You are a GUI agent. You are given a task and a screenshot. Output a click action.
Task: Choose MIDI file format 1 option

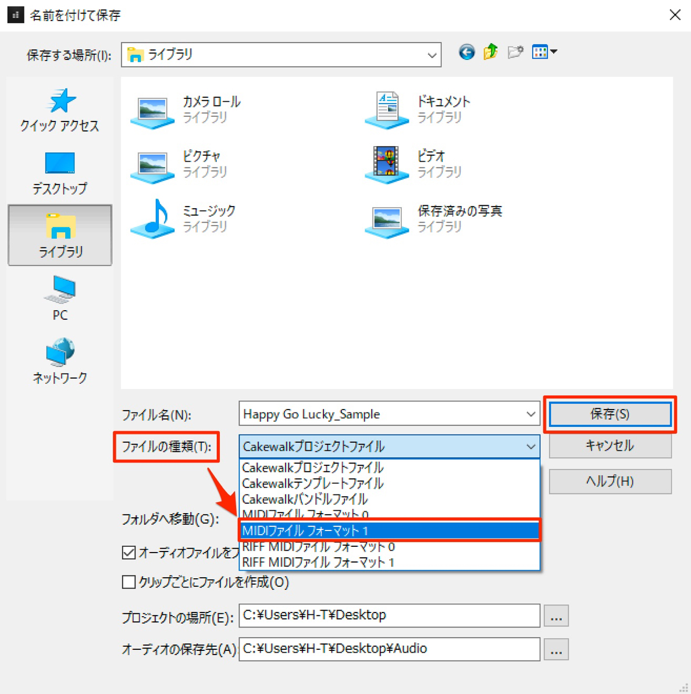(x=390, y=530)
